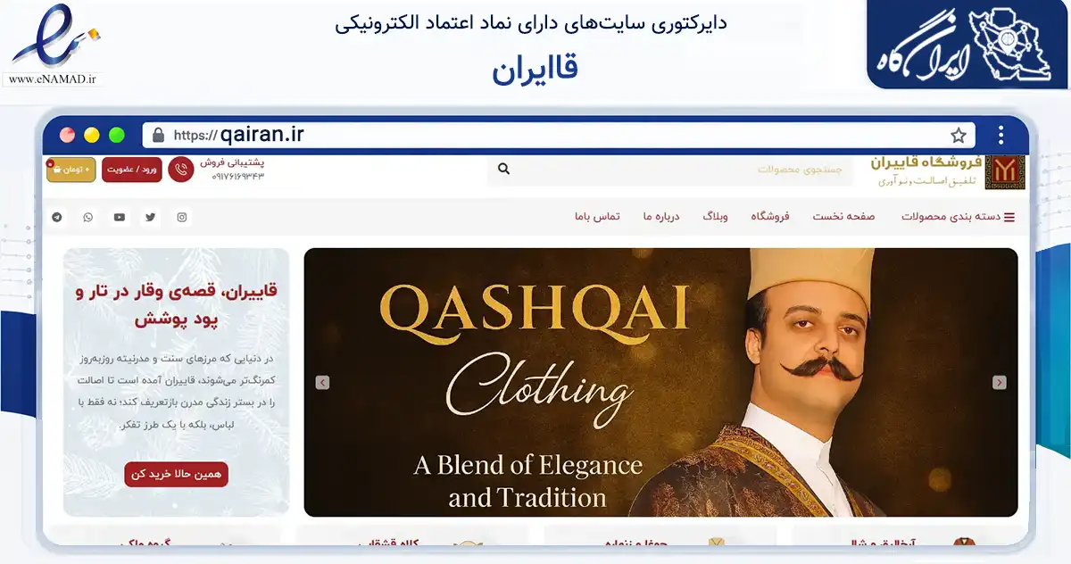Viewport: 1071px width, 564px height.
Task: Open the فروشگاه menu item
Action: 770,217
